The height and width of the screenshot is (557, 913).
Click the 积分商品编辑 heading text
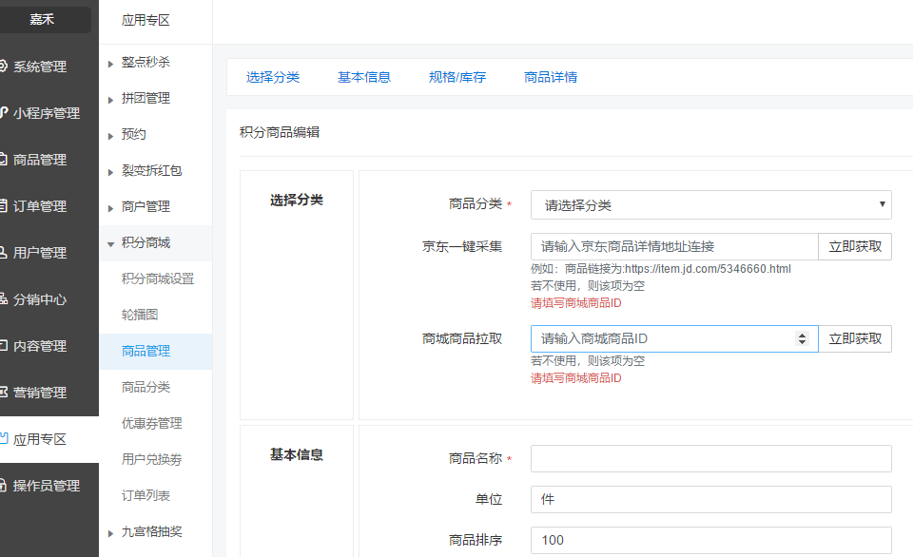click(280, 132)
